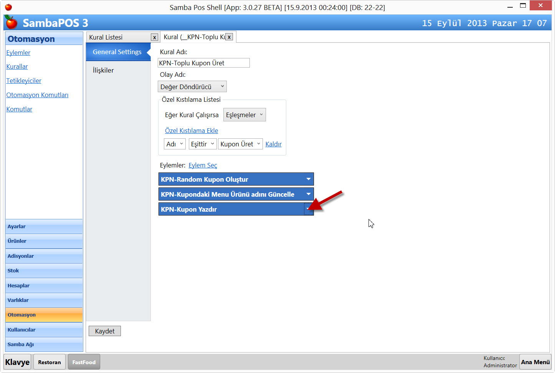555x373 pixels.
Task: Click the Kural Adı text field
Action: [203, 63]
